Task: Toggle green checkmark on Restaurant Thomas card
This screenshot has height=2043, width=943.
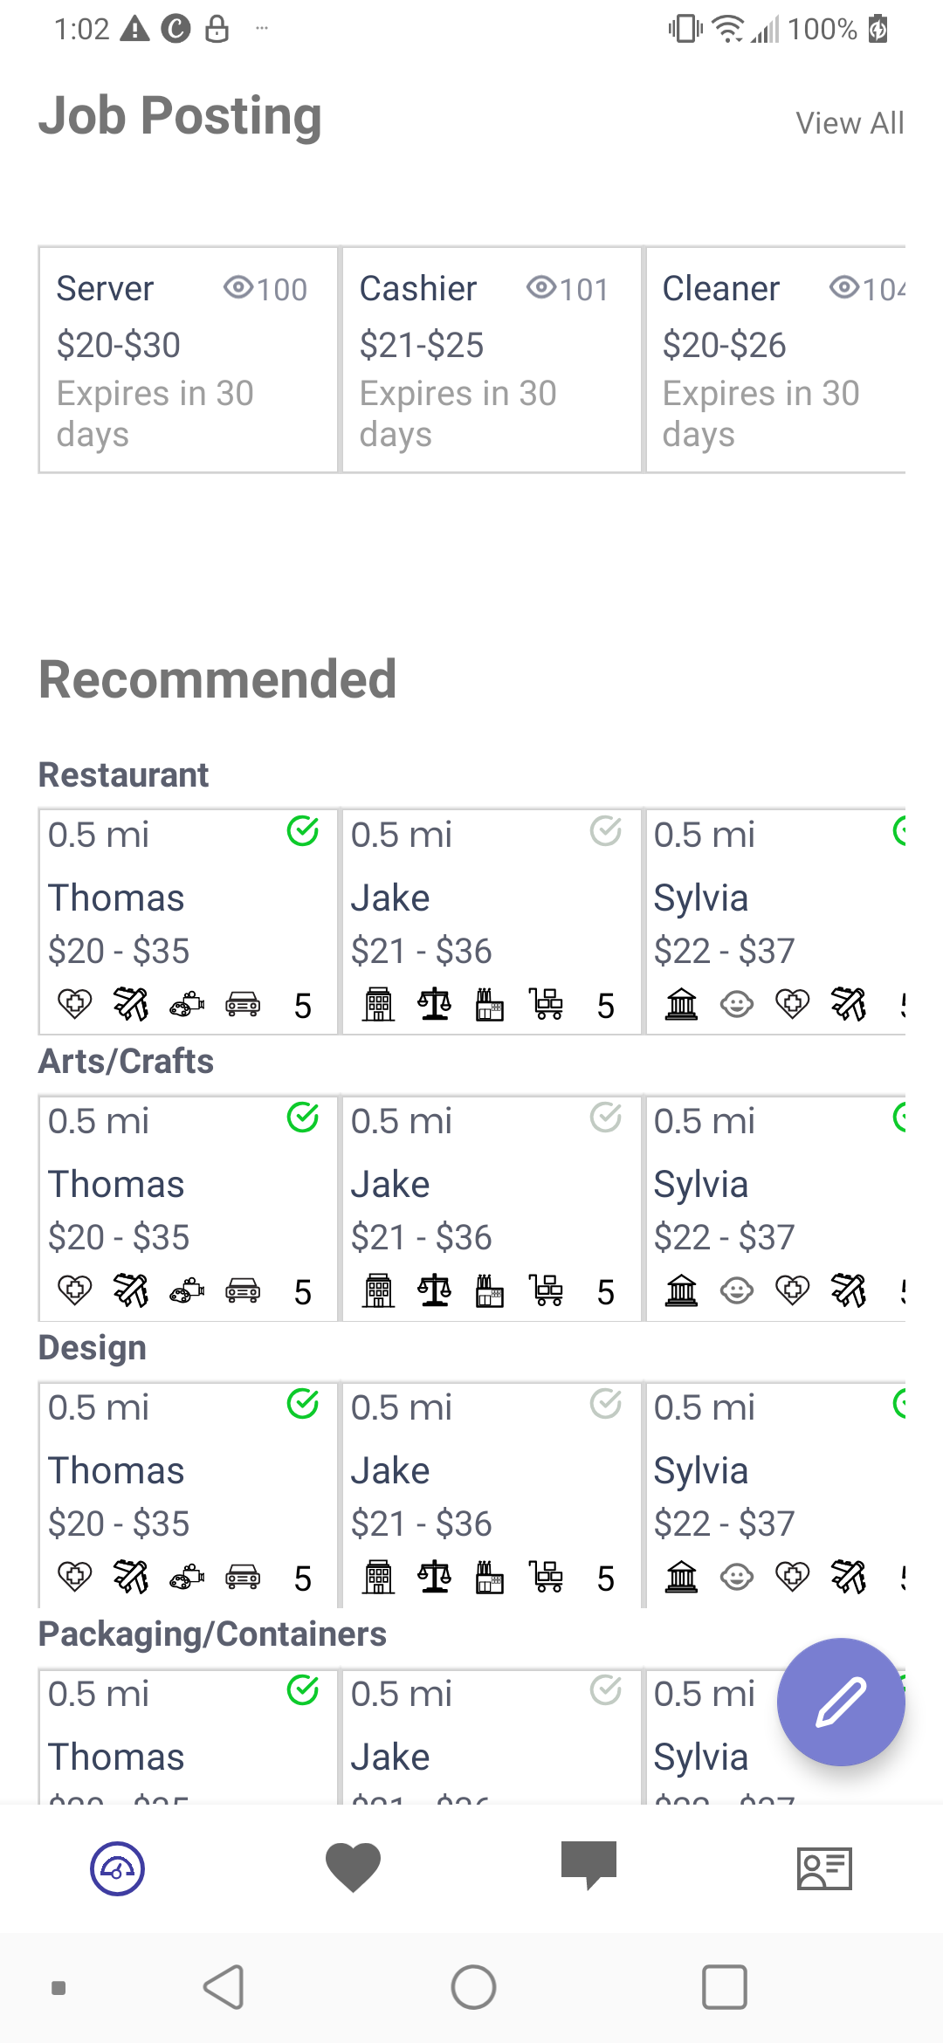Action: click(x=303, y=831)
